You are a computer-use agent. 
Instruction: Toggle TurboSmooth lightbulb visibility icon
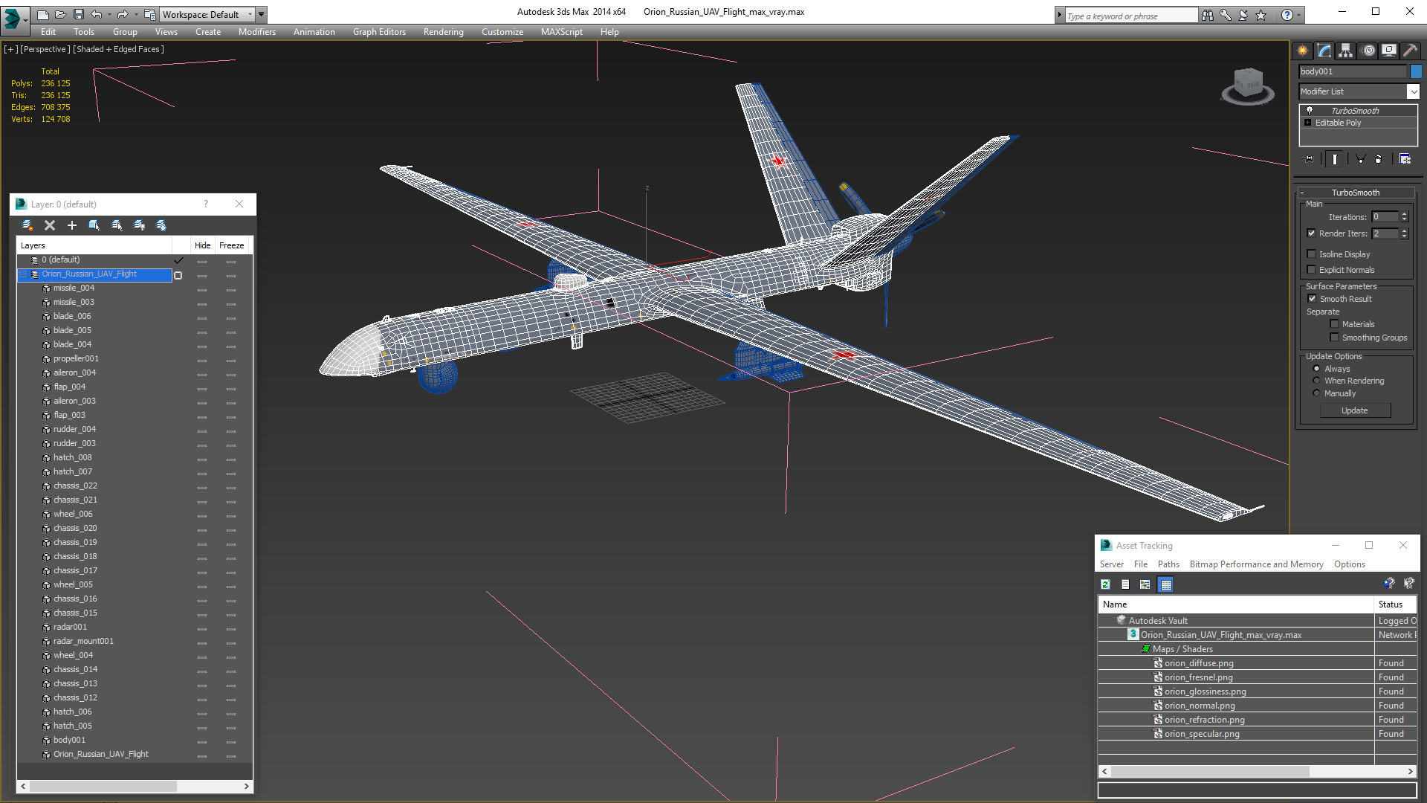pos(1310,111)
